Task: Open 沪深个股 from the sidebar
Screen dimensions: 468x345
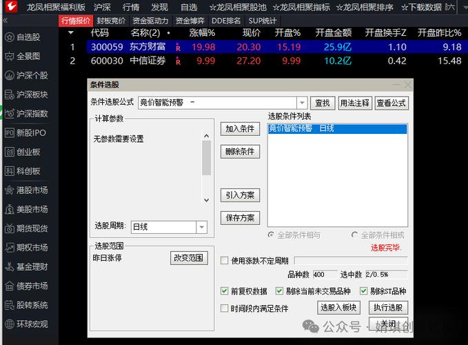Action: 26,75
